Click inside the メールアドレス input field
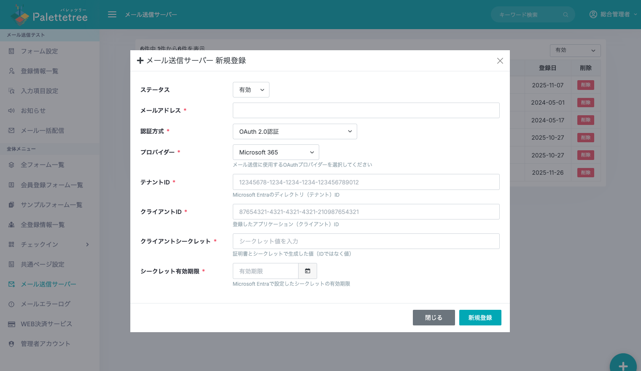 point(366,110)
